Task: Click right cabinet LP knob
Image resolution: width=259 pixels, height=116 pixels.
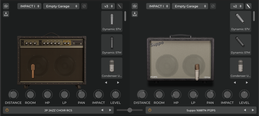Action: tap(193, 95)
